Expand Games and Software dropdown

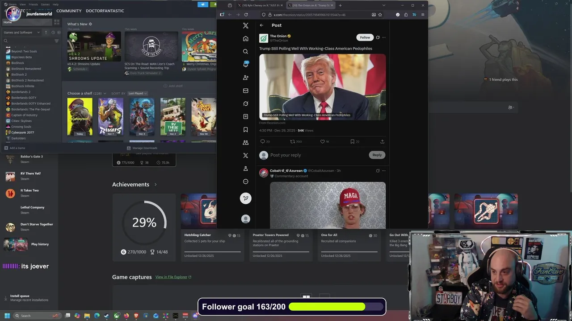[x=22, y=33]
